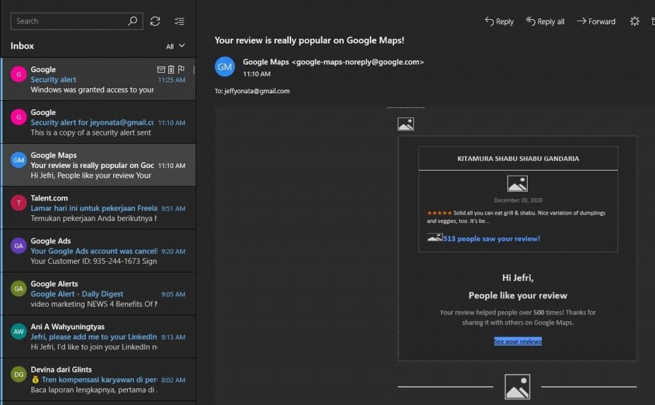Open Mail settings with the gear icon

coord(635,21)
